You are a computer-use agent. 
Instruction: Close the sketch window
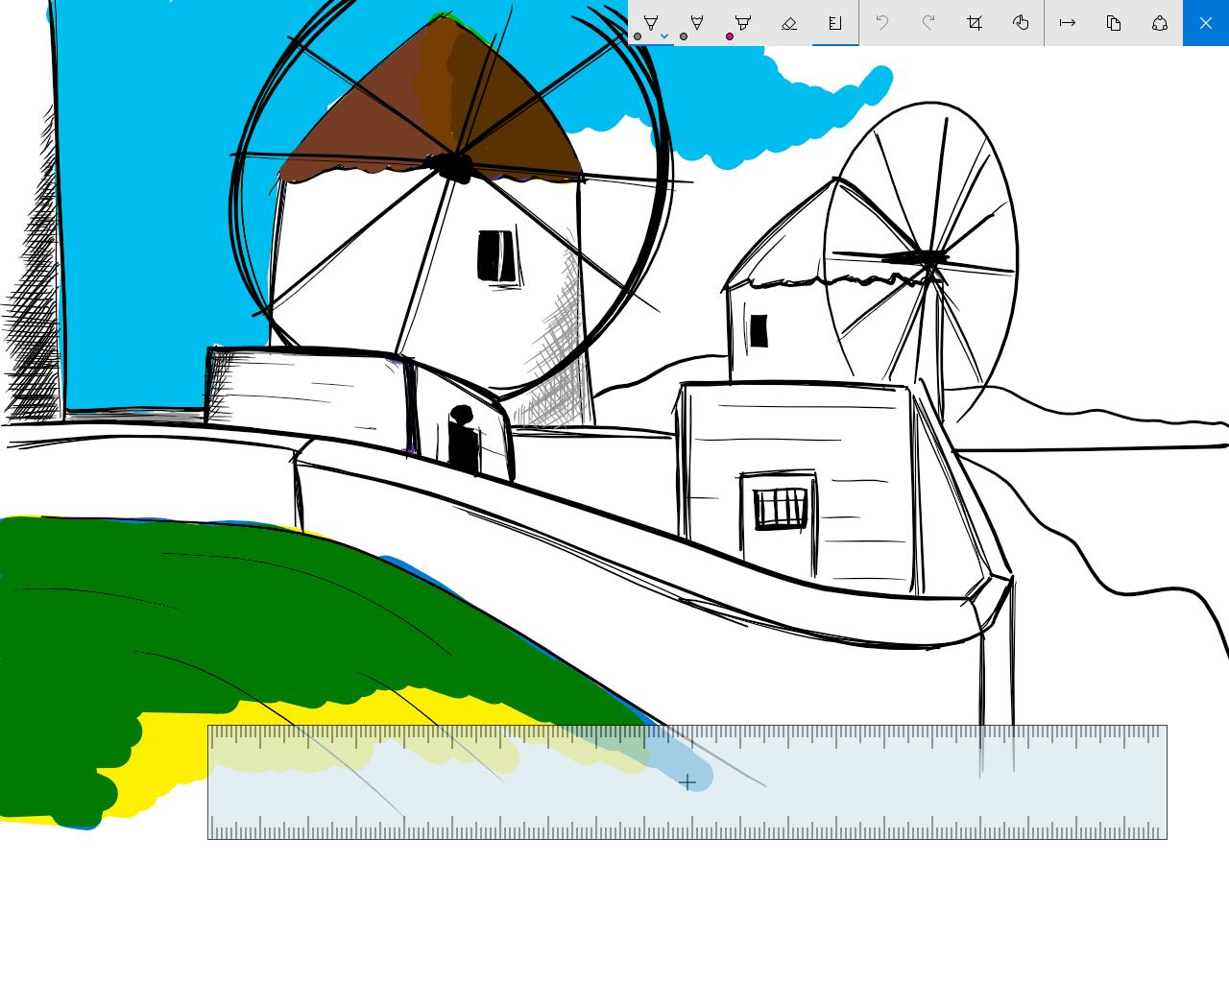1206,23
